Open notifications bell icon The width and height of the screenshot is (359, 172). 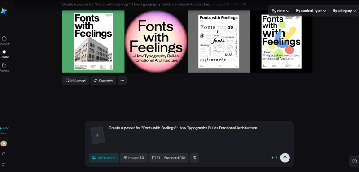4,154
